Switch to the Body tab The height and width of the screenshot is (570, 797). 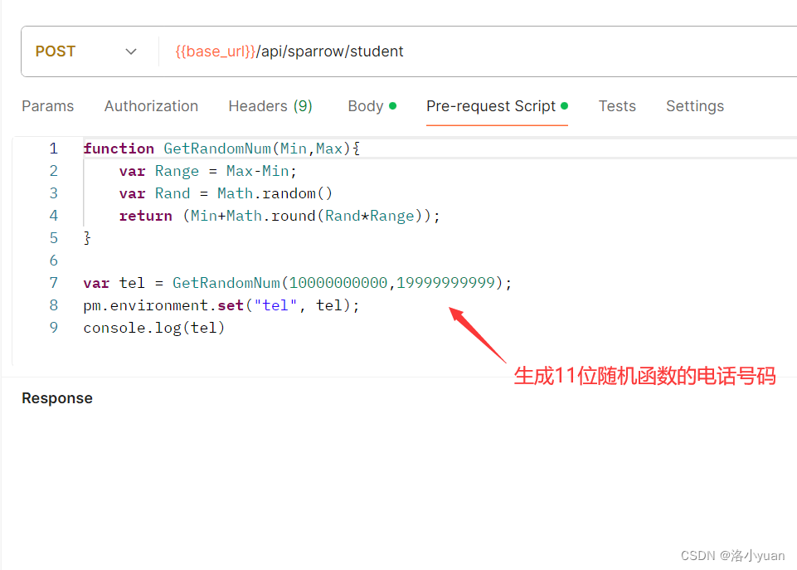(372, 105)
